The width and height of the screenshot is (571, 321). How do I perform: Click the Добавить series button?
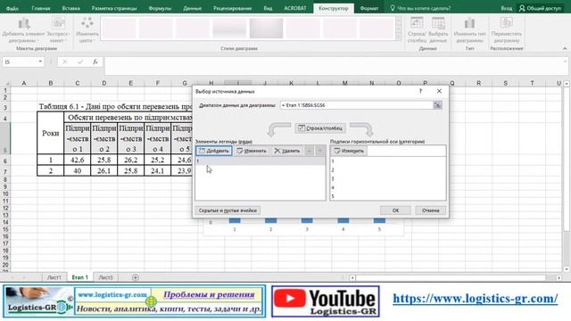pyautogui.click(x=214, y=151)
